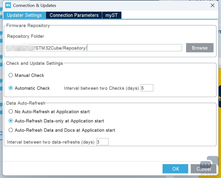Open the myST tab
The width and height of the screenshot is (221, 178).
click(x=111, y=15)
